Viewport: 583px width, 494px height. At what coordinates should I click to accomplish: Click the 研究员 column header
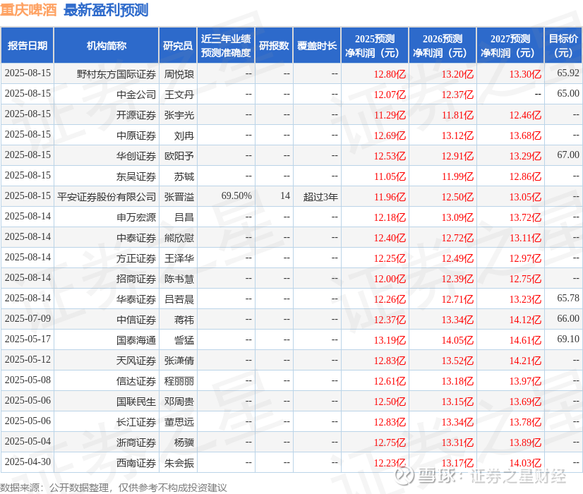[x=178, y=45]
